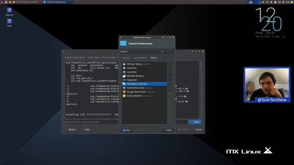Launch the file manager from top panel
The height and width of the screenshot is (165, 294).
tap(6, 2)
